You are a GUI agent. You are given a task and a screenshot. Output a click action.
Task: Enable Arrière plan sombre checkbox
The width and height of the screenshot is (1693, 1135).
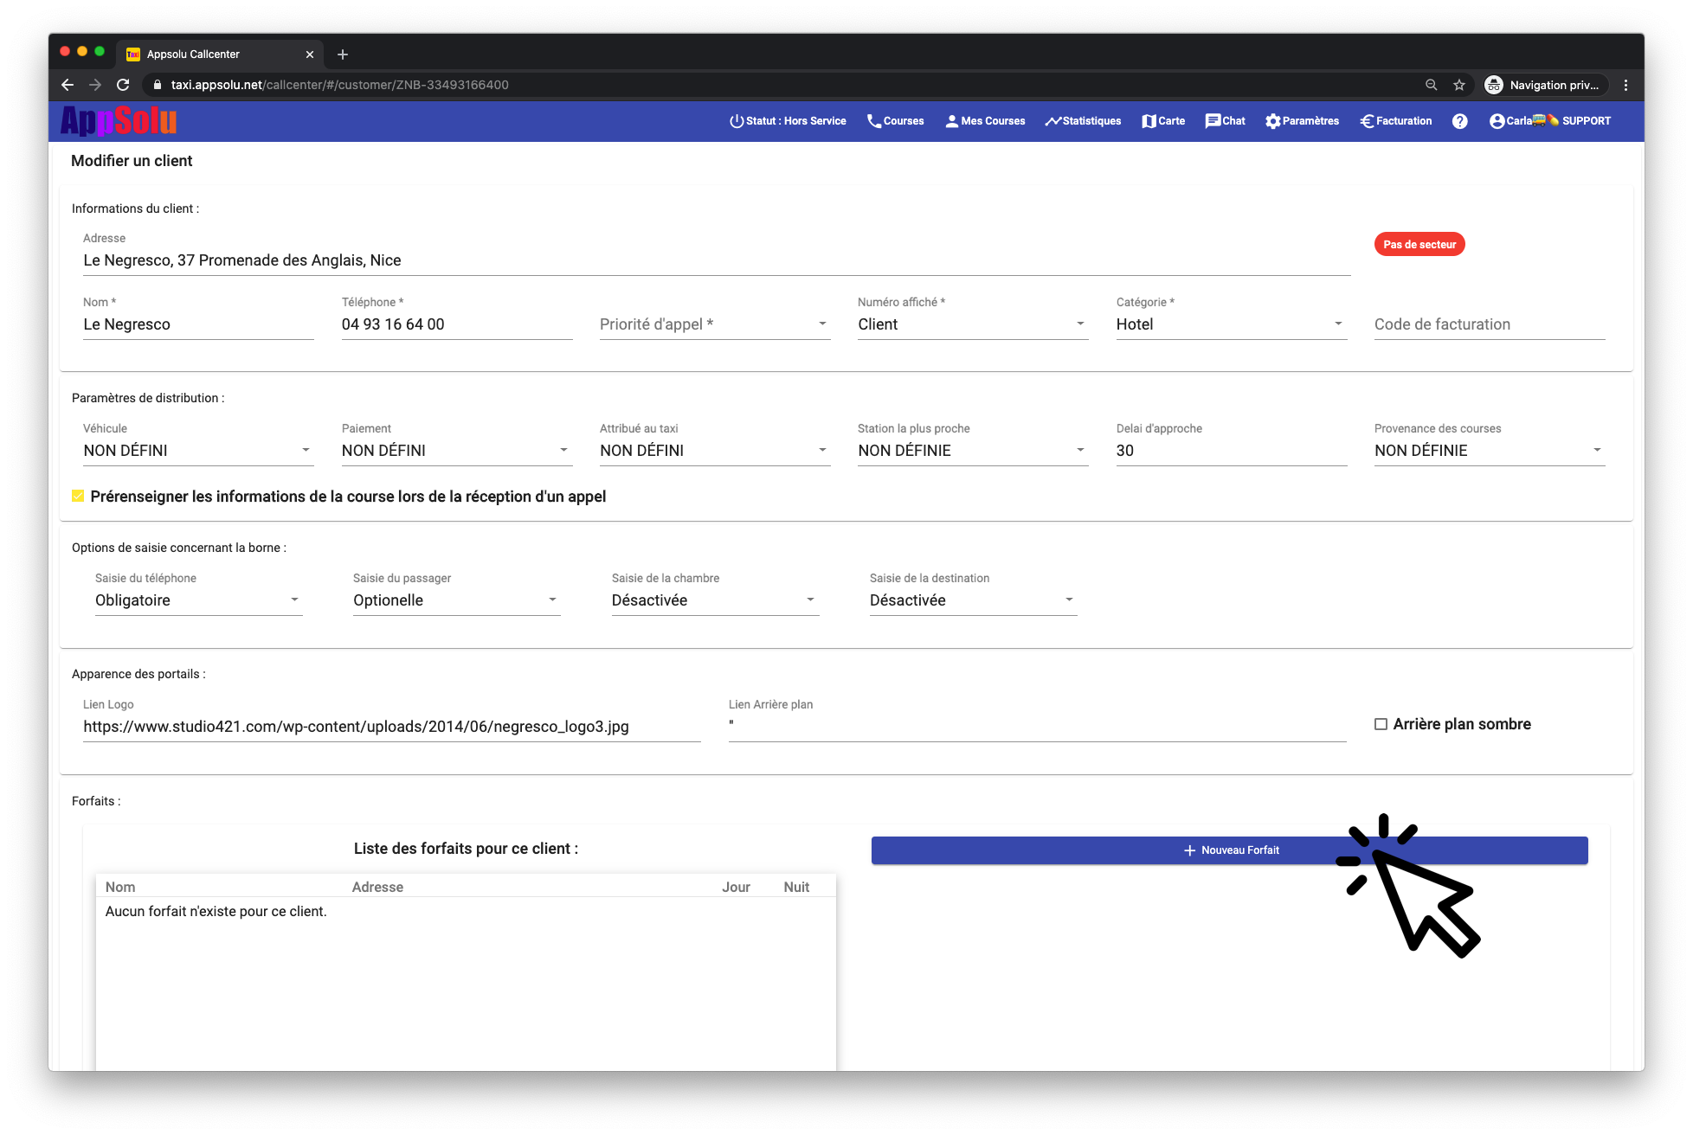(1381, 724)
